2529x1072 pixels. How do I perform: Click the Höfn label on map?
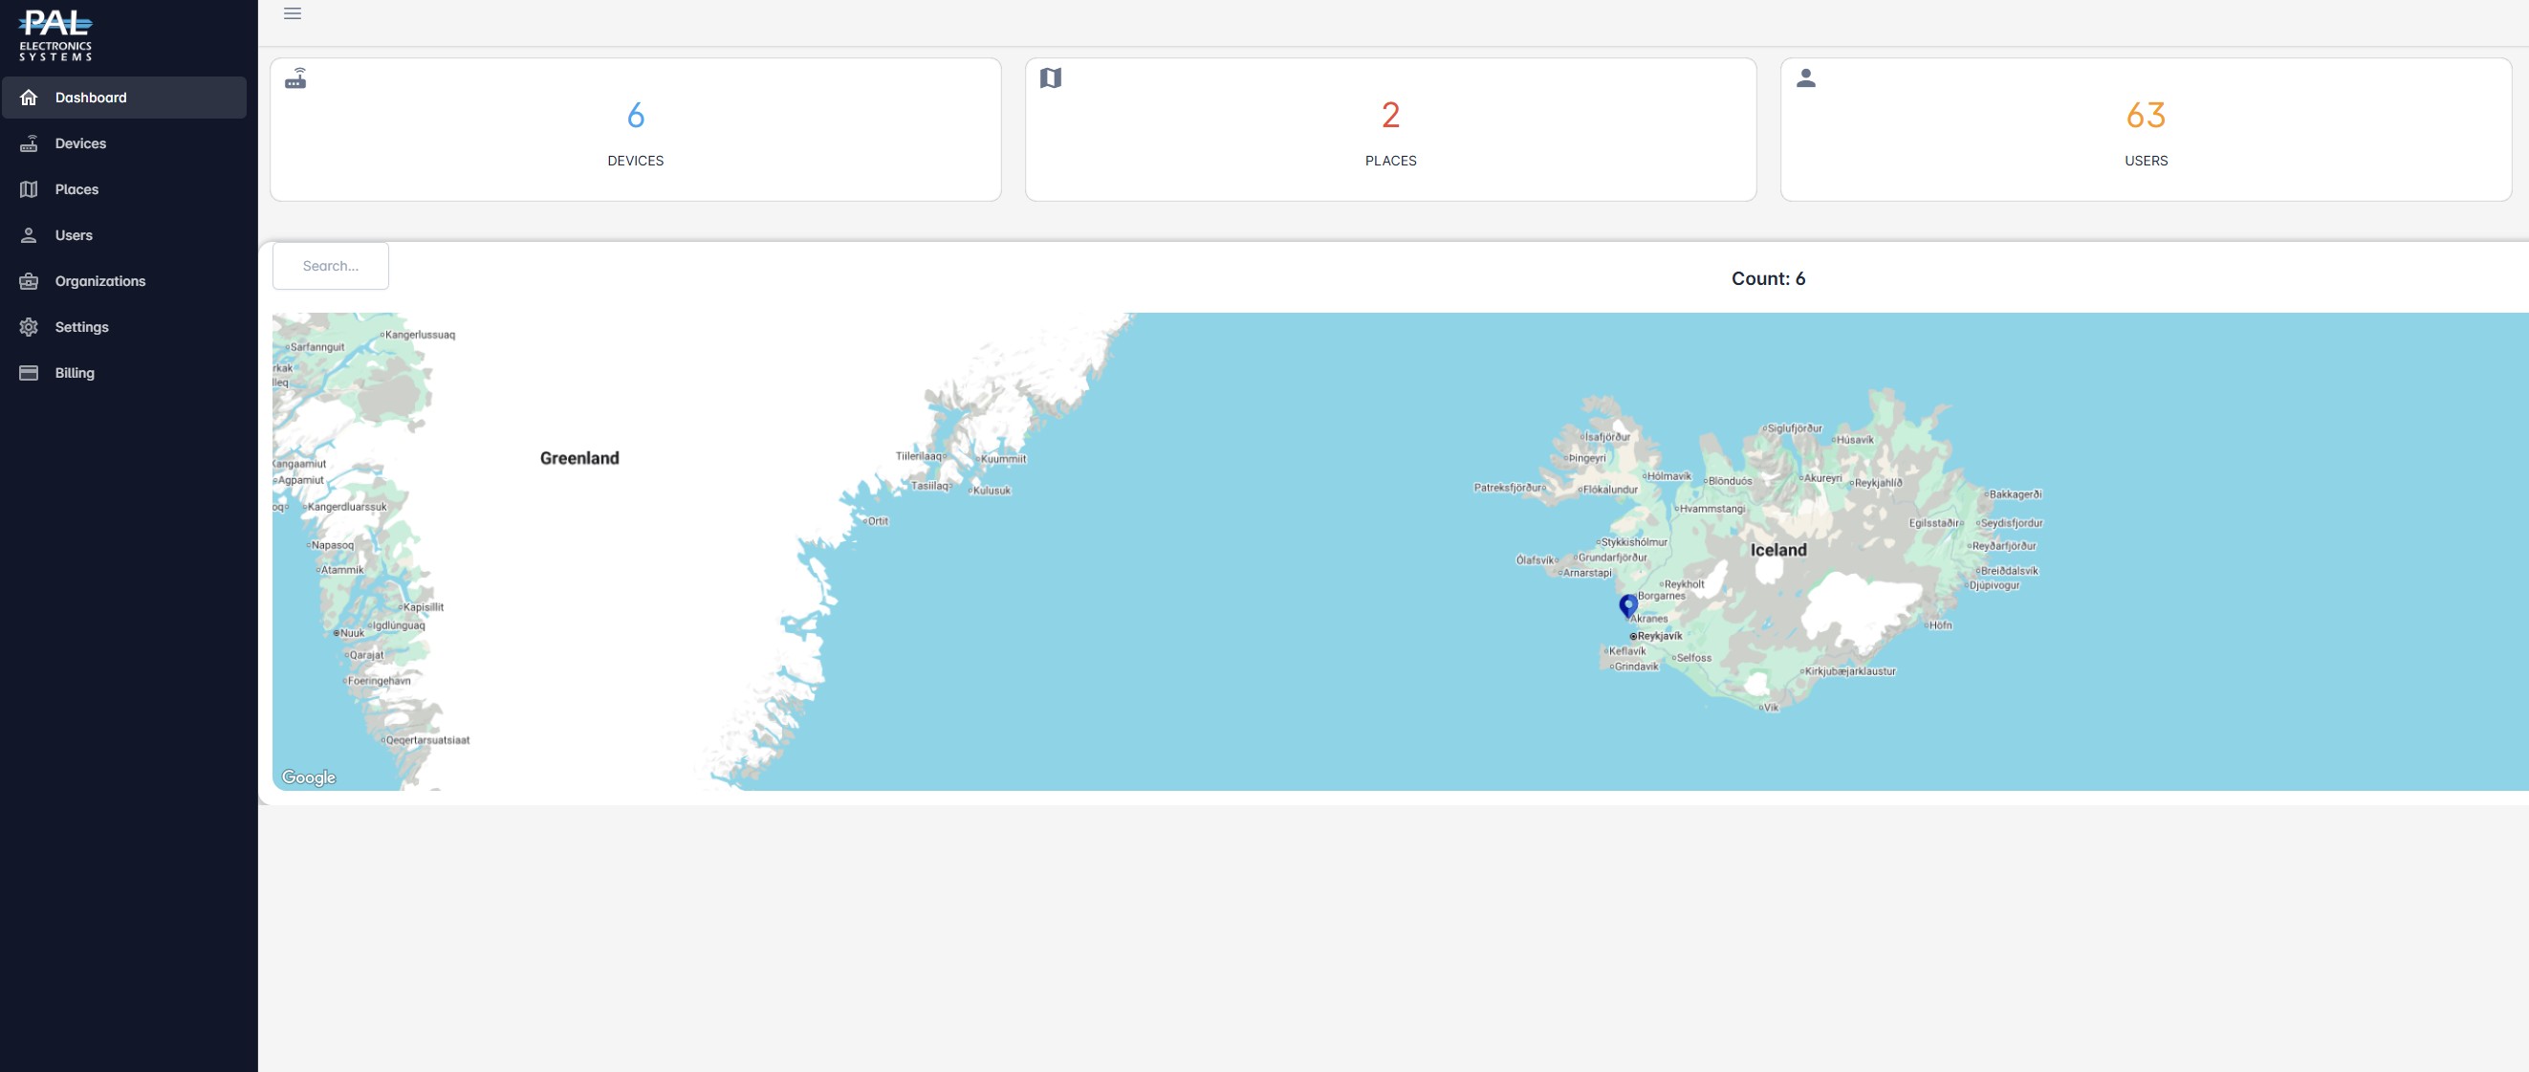pos(1940,625)
